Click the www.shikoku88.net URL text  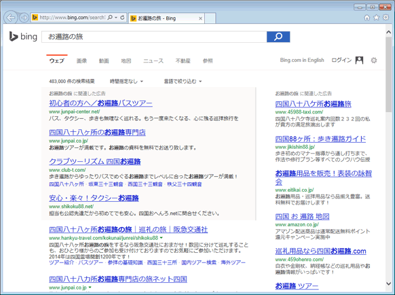[71, 206]
